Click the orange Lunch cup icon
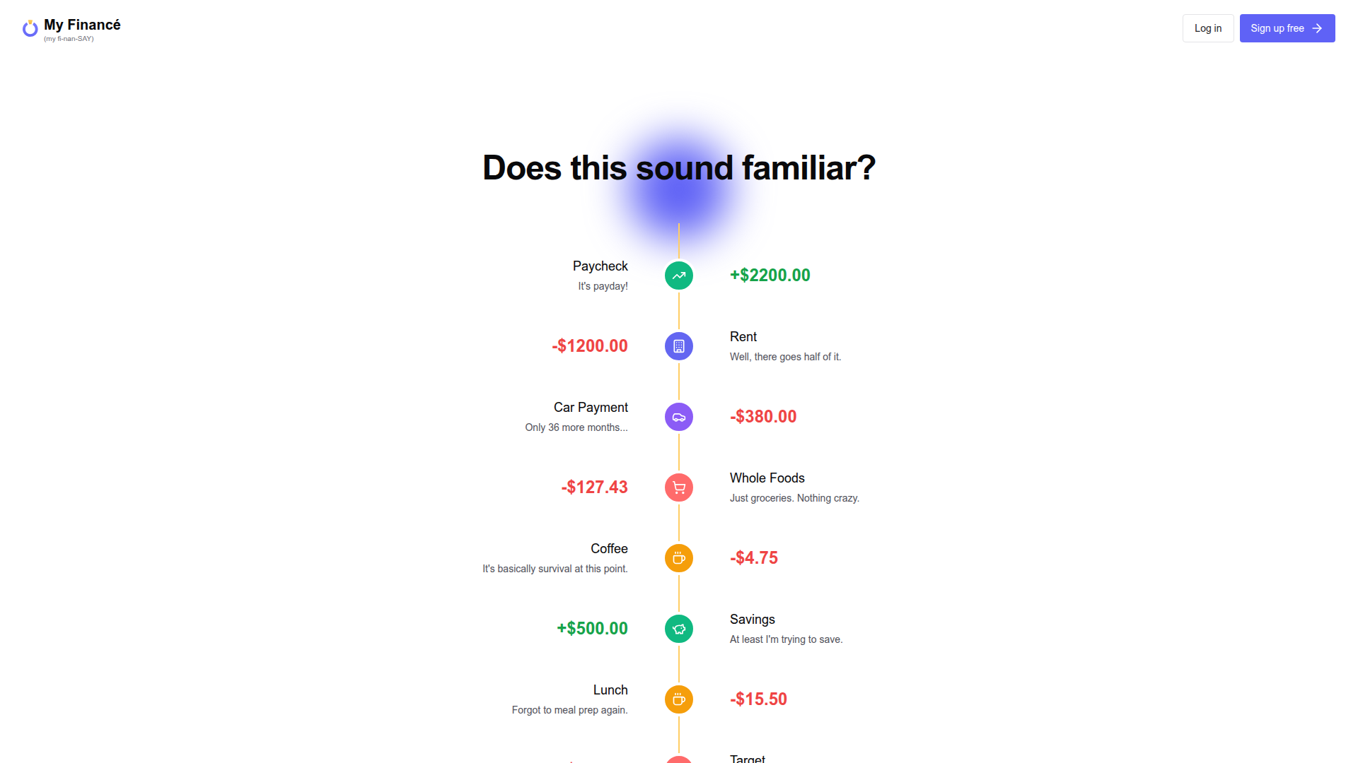The width and height of the screenshot is (1358, 763). [x=678, y=699]
